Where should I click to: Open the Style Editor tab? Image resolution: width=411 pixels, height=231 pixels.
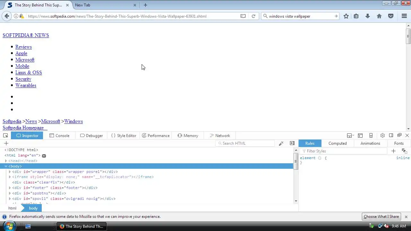point(124,135)
